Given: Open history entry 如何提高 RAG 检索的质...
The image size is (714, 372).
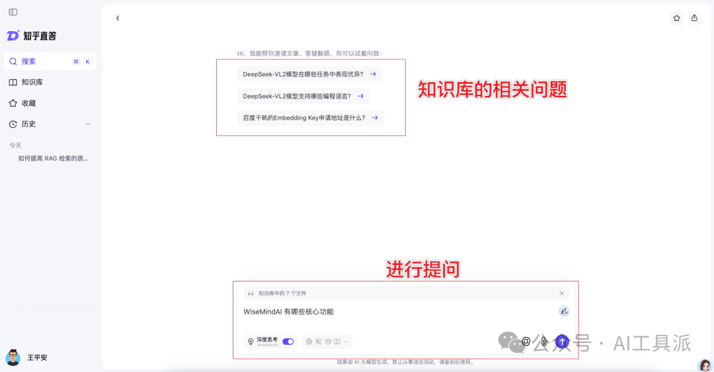Looking at the screenshot, I should tap(53, 159).
